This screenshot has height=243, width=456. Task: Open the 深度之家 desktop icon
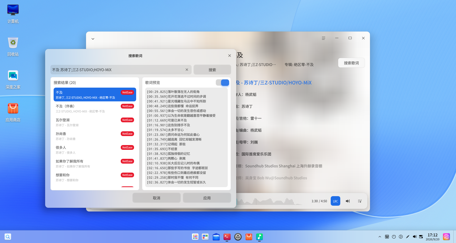(x=13, y=79)
